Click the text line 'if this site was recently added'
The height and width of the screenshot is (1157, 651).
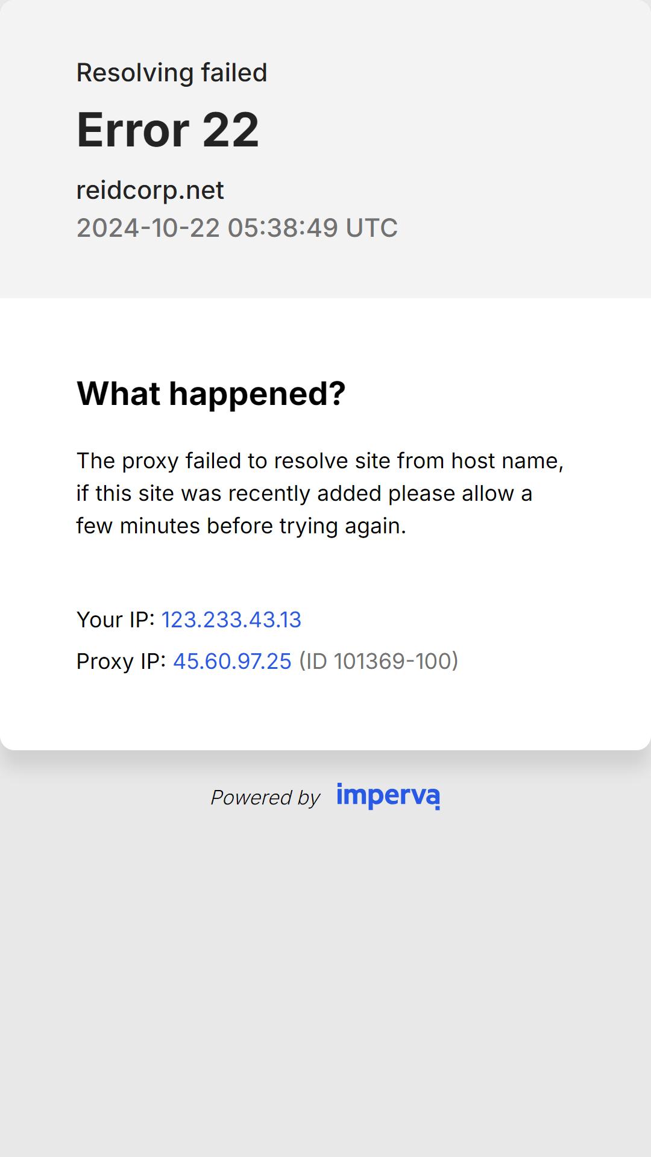click(230, 494)
